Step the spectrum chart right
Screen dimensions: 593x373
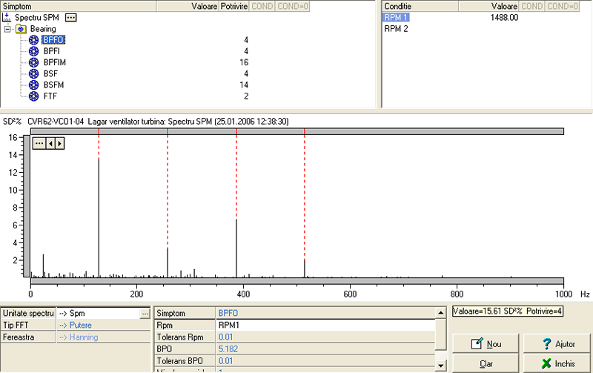(x=59, y=143)
